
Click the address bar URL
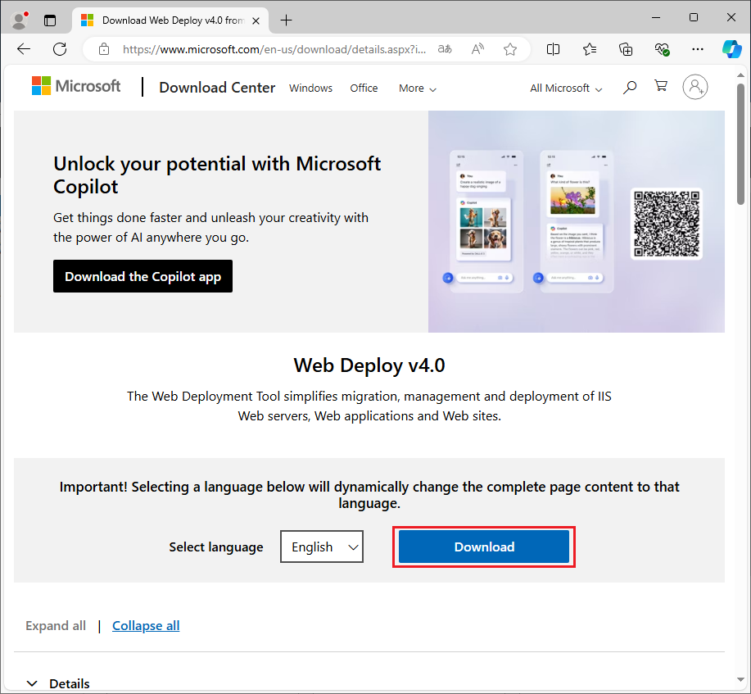point(274,49)
